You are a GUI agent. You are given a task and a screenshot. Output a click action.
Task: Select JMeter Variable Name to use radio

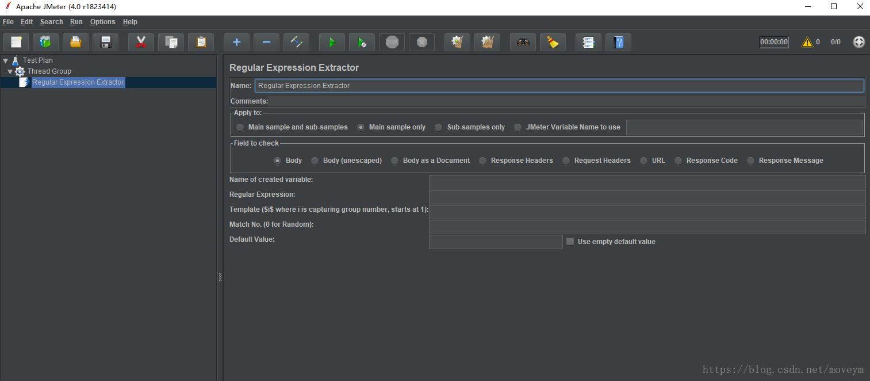(518, 127)
